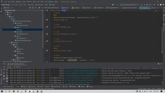Screen dimensions: 165x93
Task: Click the Build project hammer icon
Action: pyautogui.click(x=117, y=5)
